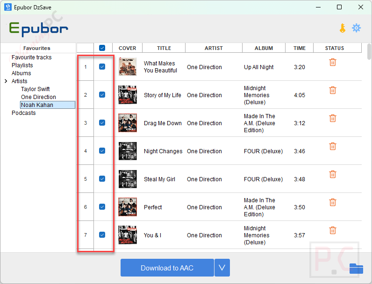Open the output folder icon

coord(356,269)
